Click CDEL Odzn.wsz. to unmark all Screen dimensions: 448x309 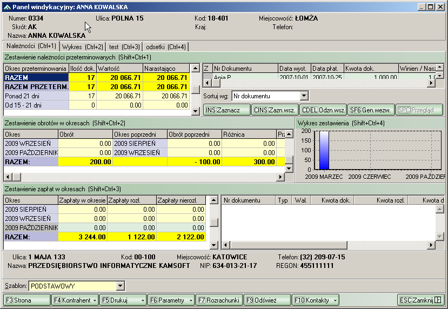[323, 110]
